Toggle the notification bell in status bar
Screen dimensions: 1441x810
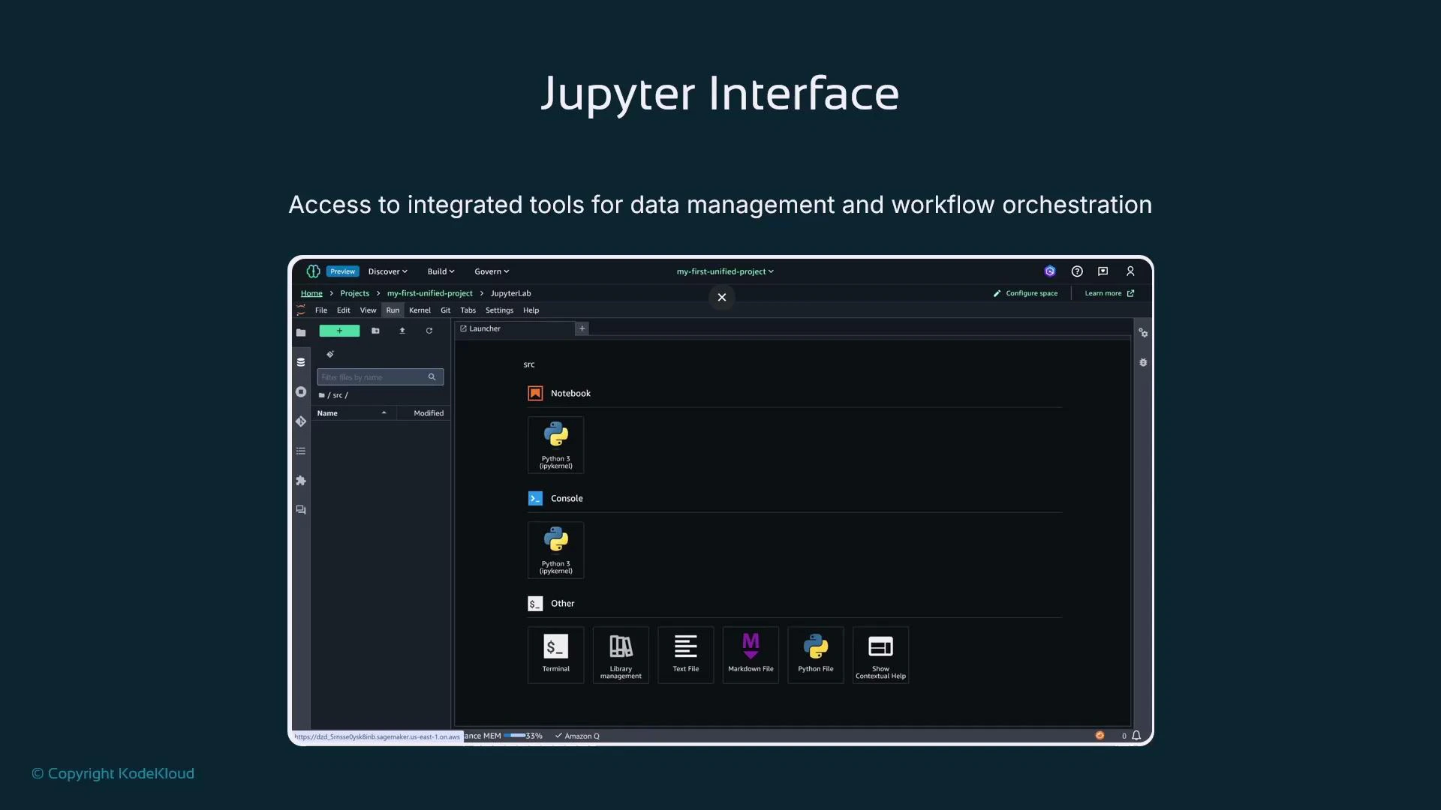click(x=1136, y=736)
